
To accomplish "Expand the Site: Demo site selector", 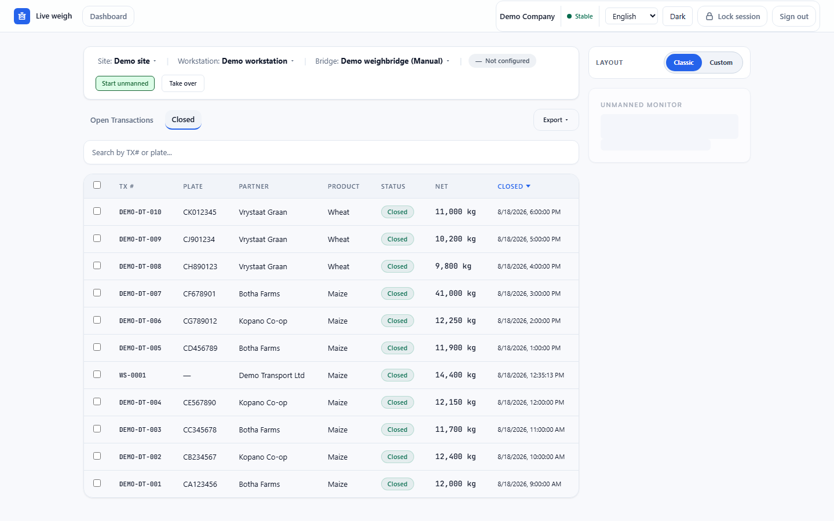I will 127,61.
